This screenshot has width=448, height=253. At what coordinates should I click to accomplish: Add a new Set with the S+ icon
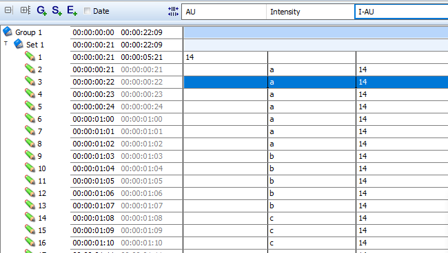pyautogui.click(x=57, y=10)
